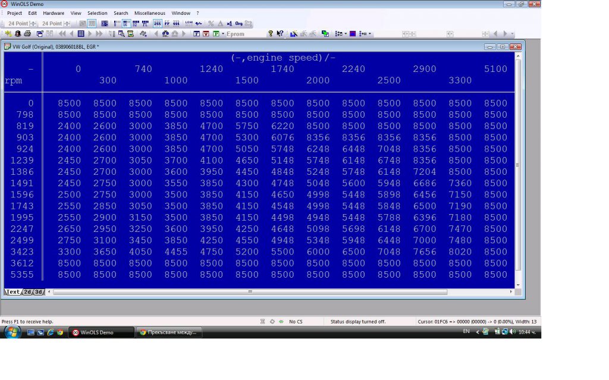Screen dimensions: 609x380
Task: Open the Hardware menu
Action: (x=54, y=13)
